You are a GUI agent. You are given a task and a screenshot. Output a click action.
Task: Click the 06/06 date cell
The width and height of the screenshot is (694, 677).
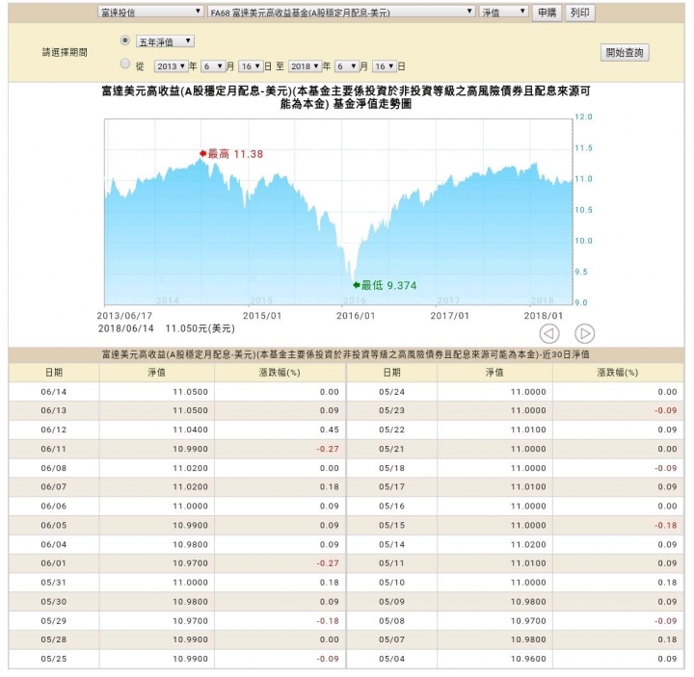click(54, 506)
